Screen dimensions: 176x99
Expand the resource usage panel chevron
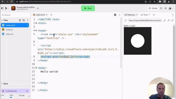[x=29, y=96]
